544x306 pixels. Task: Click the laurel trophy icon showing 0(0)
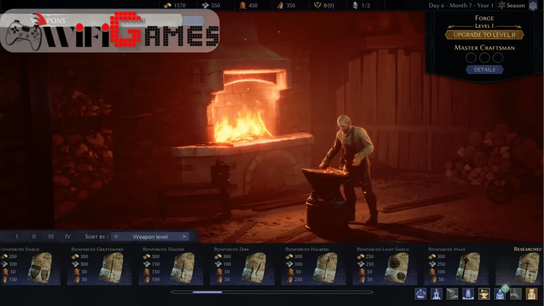318,5
